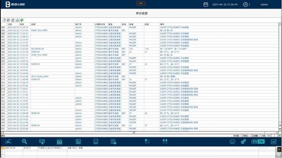Screen dimensions: 282x158
Task: Select audit row 514 MFC1/FLOW_PATH
Action: coord(39,76)
